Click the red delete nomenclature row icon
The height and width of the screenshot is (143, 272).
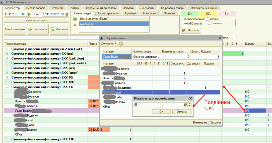click(x=75, y=24)
